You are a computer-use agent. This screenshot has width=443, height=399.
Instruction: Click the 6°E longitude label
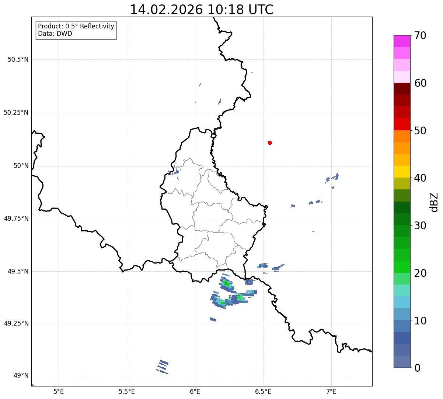click(x=195, y=391)
